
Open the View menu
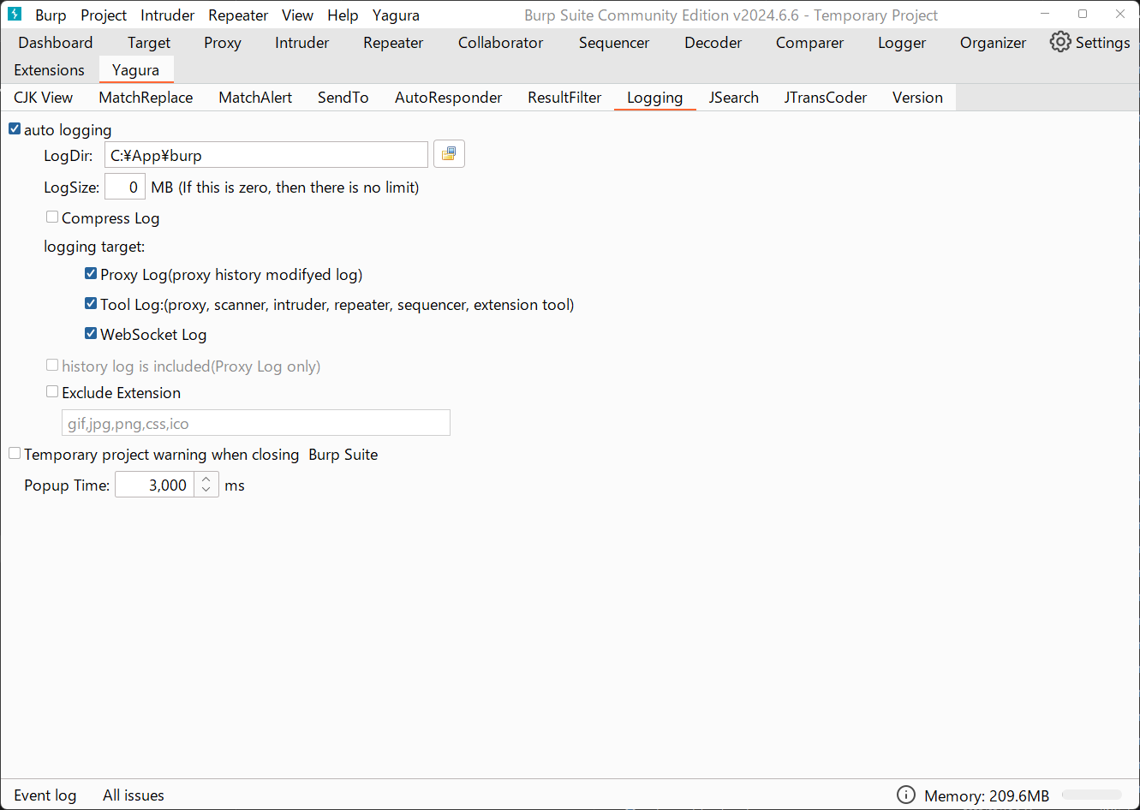coord(297,15)
